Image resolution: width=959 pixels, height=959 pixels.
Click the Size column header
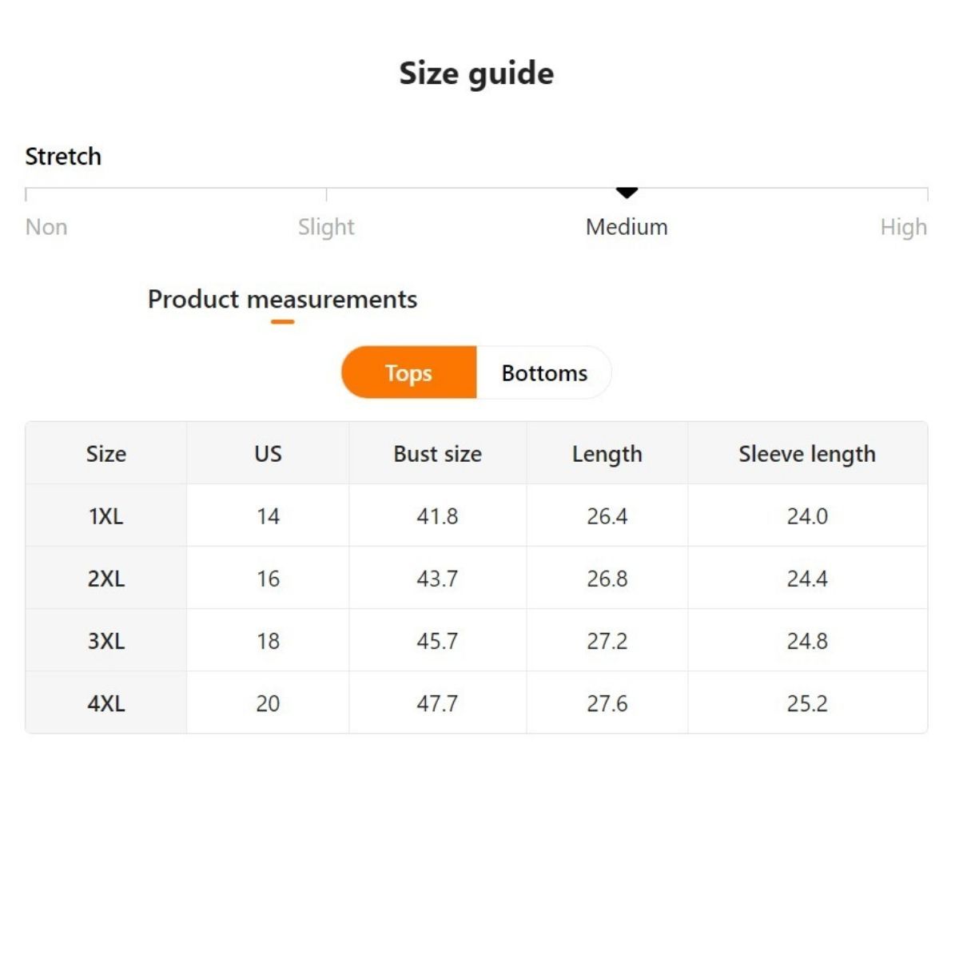pyautogui.click(x=106, y=454)
